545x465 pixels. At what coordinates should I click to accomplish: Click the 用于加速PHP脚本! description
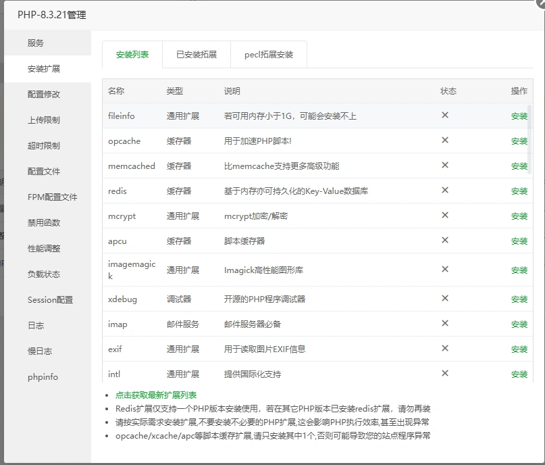[257, 141]
